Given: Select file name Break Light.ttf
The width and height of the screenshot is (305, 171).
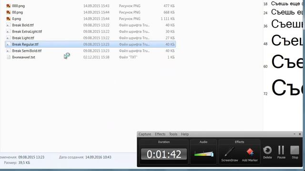Looking at the screenshot, I should coord(23,38).
